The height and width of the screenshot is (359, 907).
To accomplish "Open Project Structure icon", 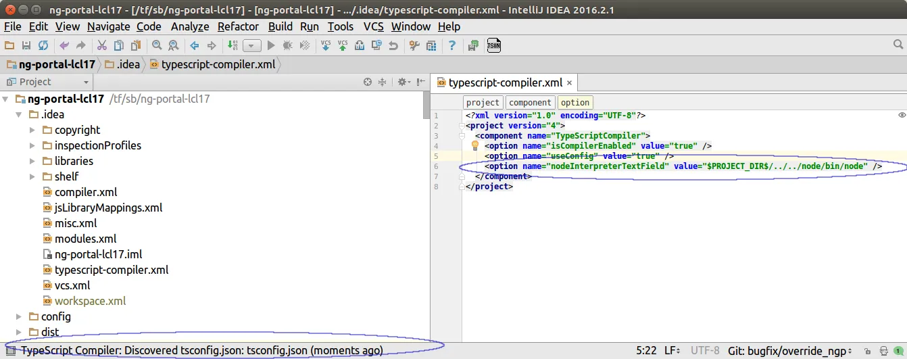I will [431, 45].
